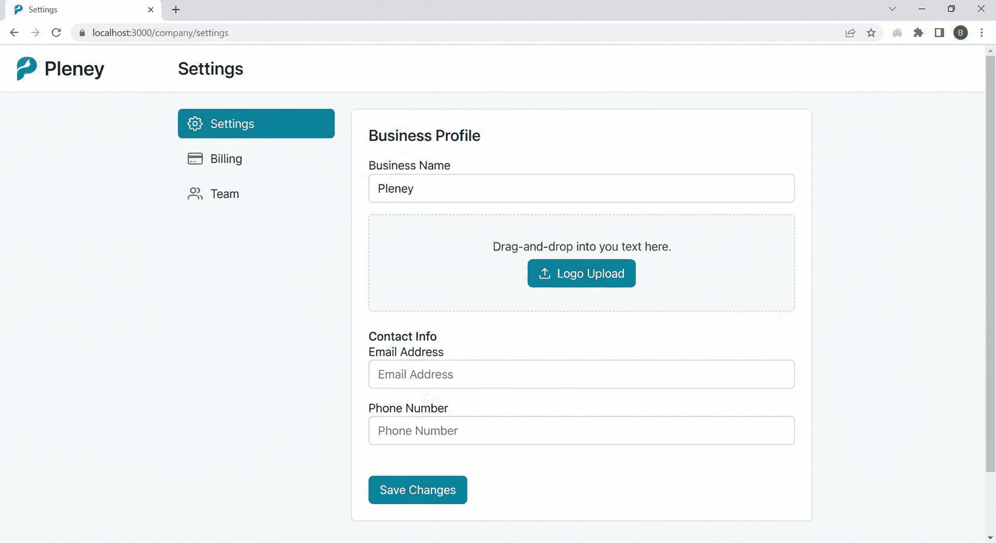The image size is (996, 543).
Task: Toggle the browser side panel icon
Action: (x=939, y=33)
